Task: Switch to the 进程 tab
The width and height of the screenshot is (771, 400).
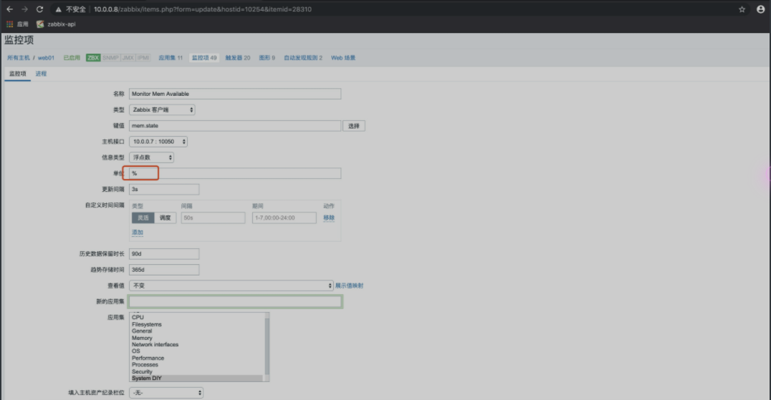Action: tap(41, 74)
